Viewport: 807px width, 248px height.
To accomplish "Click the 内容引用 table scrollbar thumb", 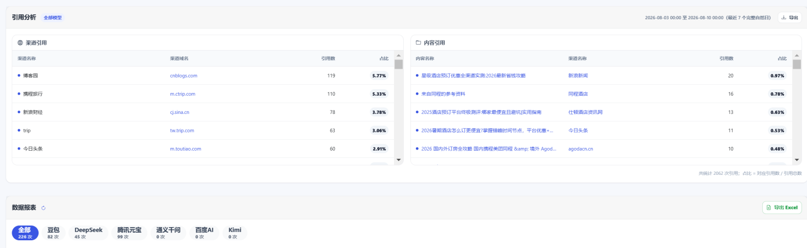I will [x=797, y=64].
